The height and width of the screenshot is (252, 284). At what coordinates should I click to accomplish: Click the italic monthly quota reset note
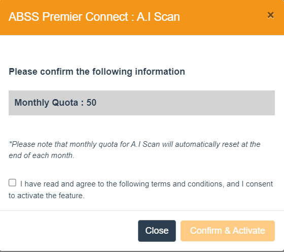click(134, 150)
